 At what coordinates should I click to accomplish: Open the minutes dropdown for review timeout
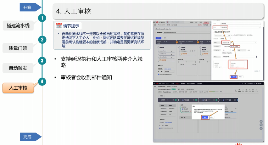(x=242, y=50)
